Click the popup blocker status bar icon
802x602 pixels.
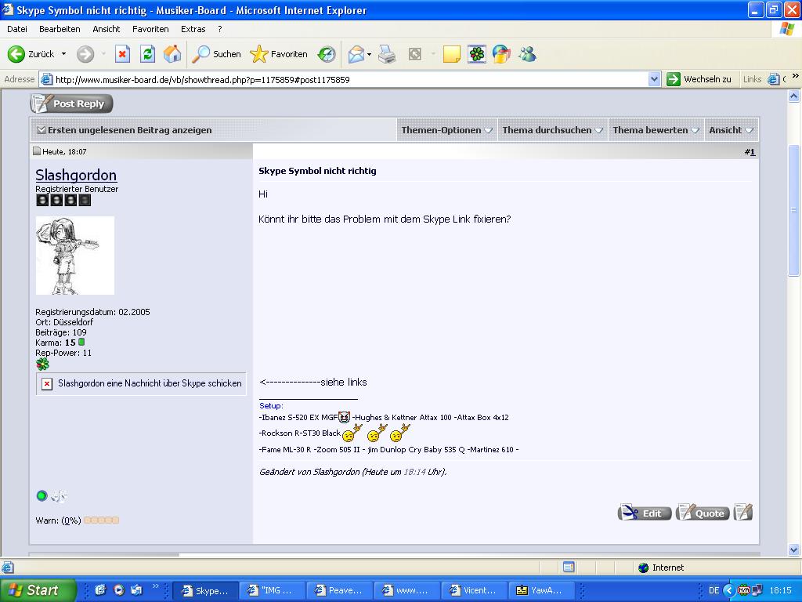[569, 568]
